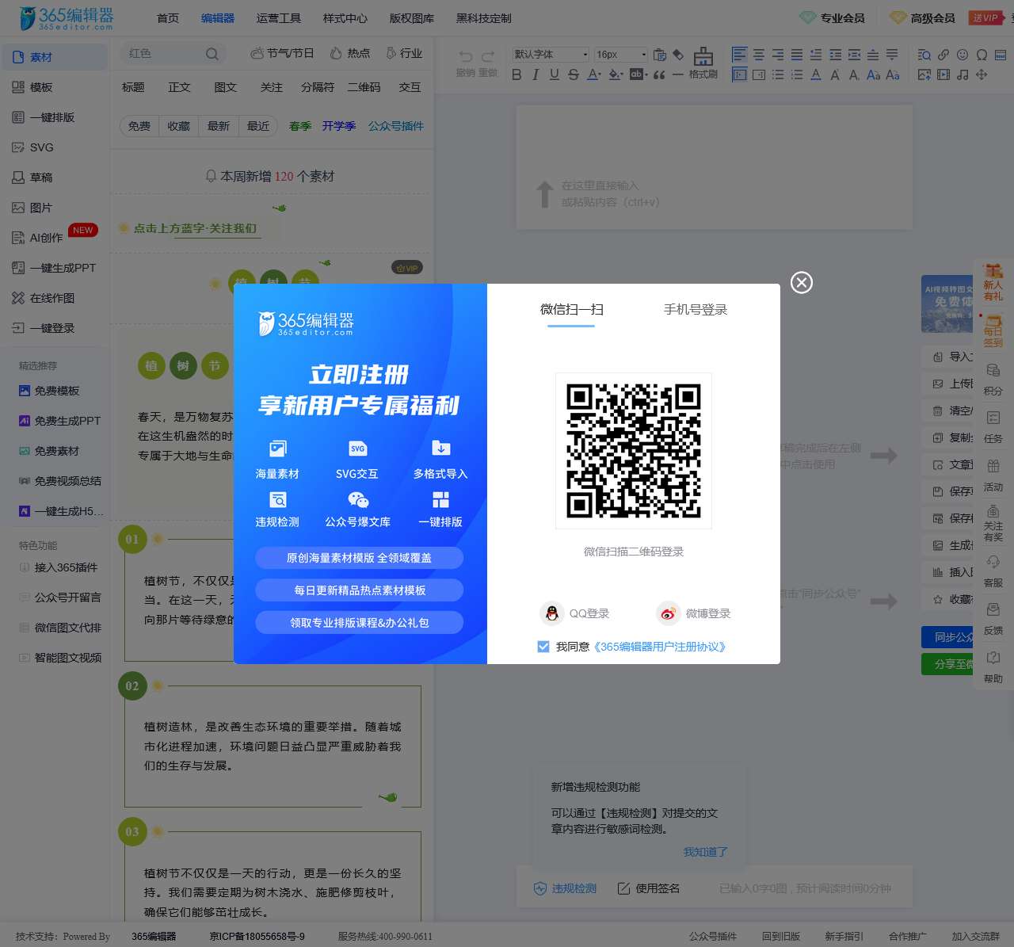Click the 违规检测 icon in dialog
Screen dimensions: 1014x947
click(x=277, y=500)
